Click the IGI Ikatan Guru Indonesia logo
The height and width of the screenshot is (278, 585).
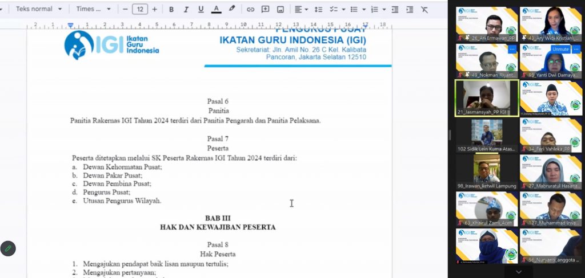(111, 44)
